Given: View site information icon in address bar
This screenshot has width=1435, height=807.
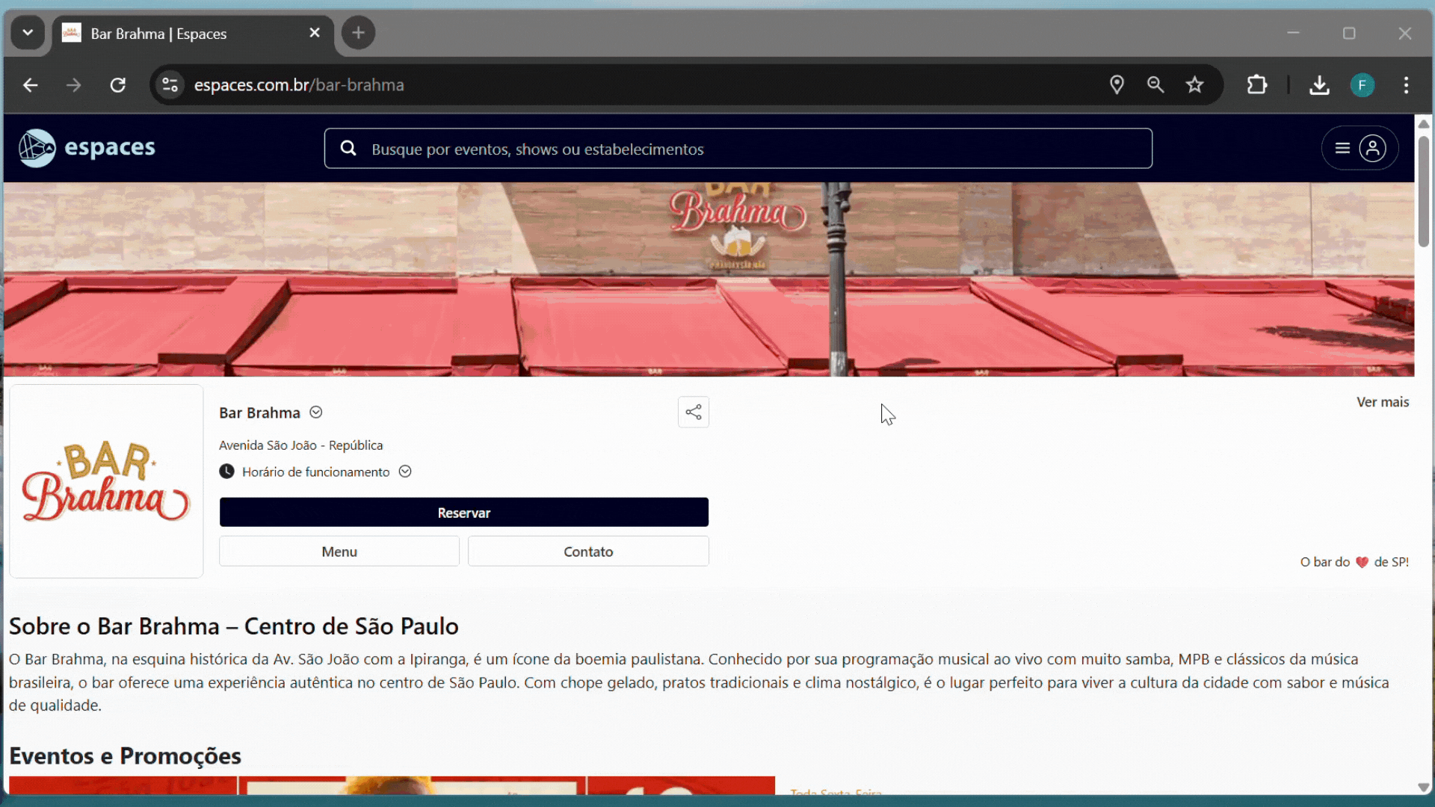Looking at the screenshot, I should (170, 85).
